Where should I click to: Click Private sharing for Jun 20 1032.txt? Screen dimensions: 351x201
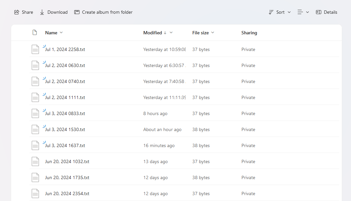(x=248, y=162)
